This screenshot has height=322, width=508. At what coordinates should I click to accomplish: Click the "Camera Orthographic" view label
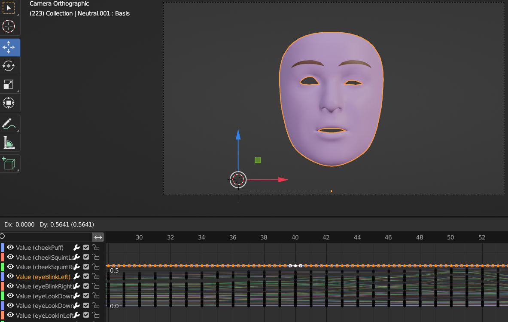[59, 3]
